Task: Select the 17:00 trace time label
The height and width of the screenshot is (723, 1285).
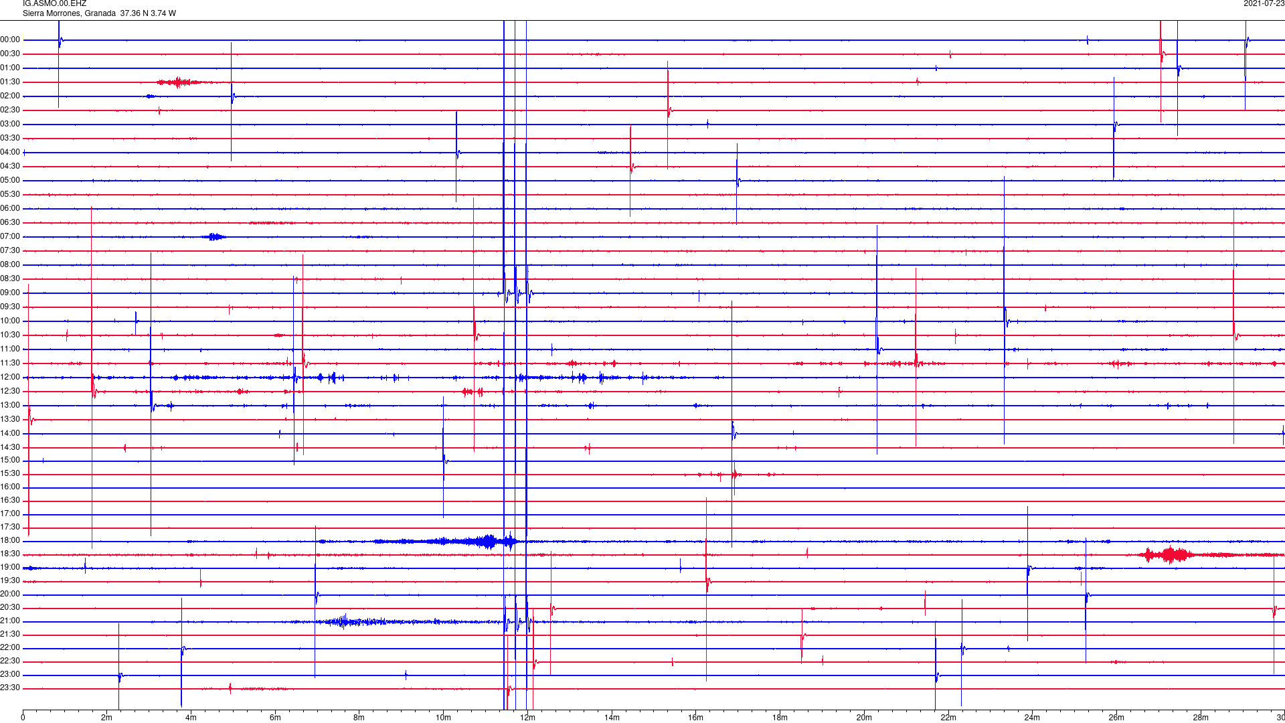Action: point(10,514)
